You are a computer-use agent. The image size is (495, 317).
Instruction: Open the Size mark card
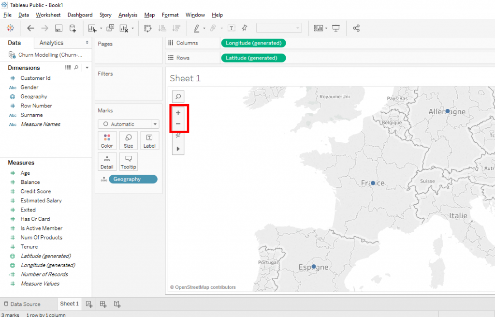coord(128,140)
